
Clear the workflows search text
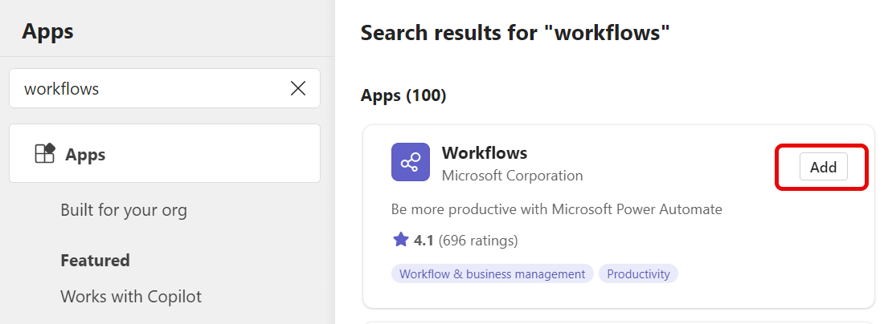[x=297, y=88]
